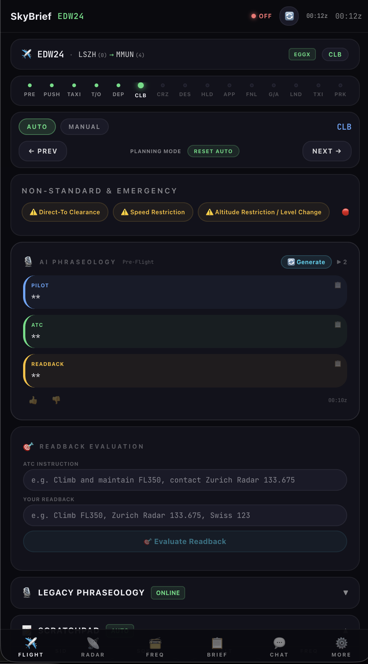Open the BRIEF clipboard panel
Image resolution: width=368 pixels, height=664 pixels.
pyautogui.click(x=217, y=648)
